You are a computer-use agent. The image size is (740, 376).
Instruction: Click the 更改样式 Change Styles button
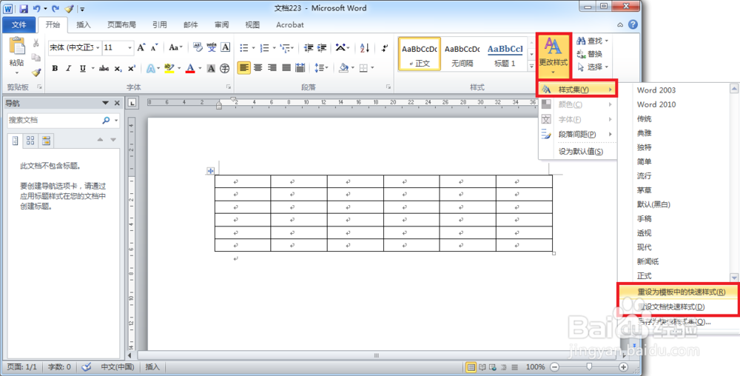point(554,56)
